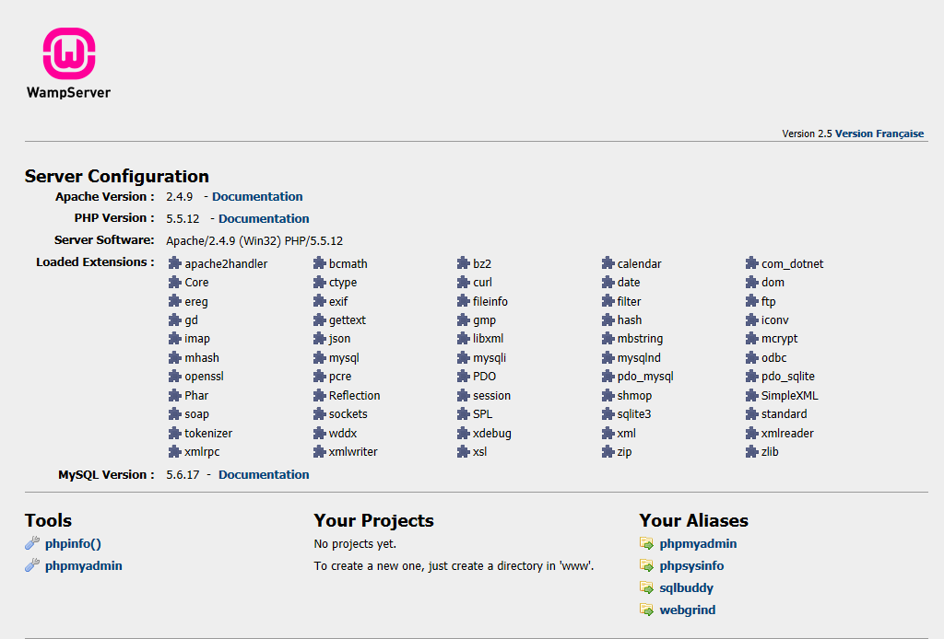Screen dimensions: 944x639
Task: Click the puzzle icon next to com_dotnet
Action: tap(751, 263)
